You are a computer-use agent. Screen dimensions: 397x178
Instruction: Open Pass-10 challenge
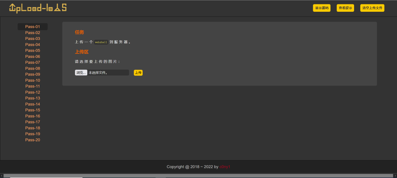click(33, 81)
